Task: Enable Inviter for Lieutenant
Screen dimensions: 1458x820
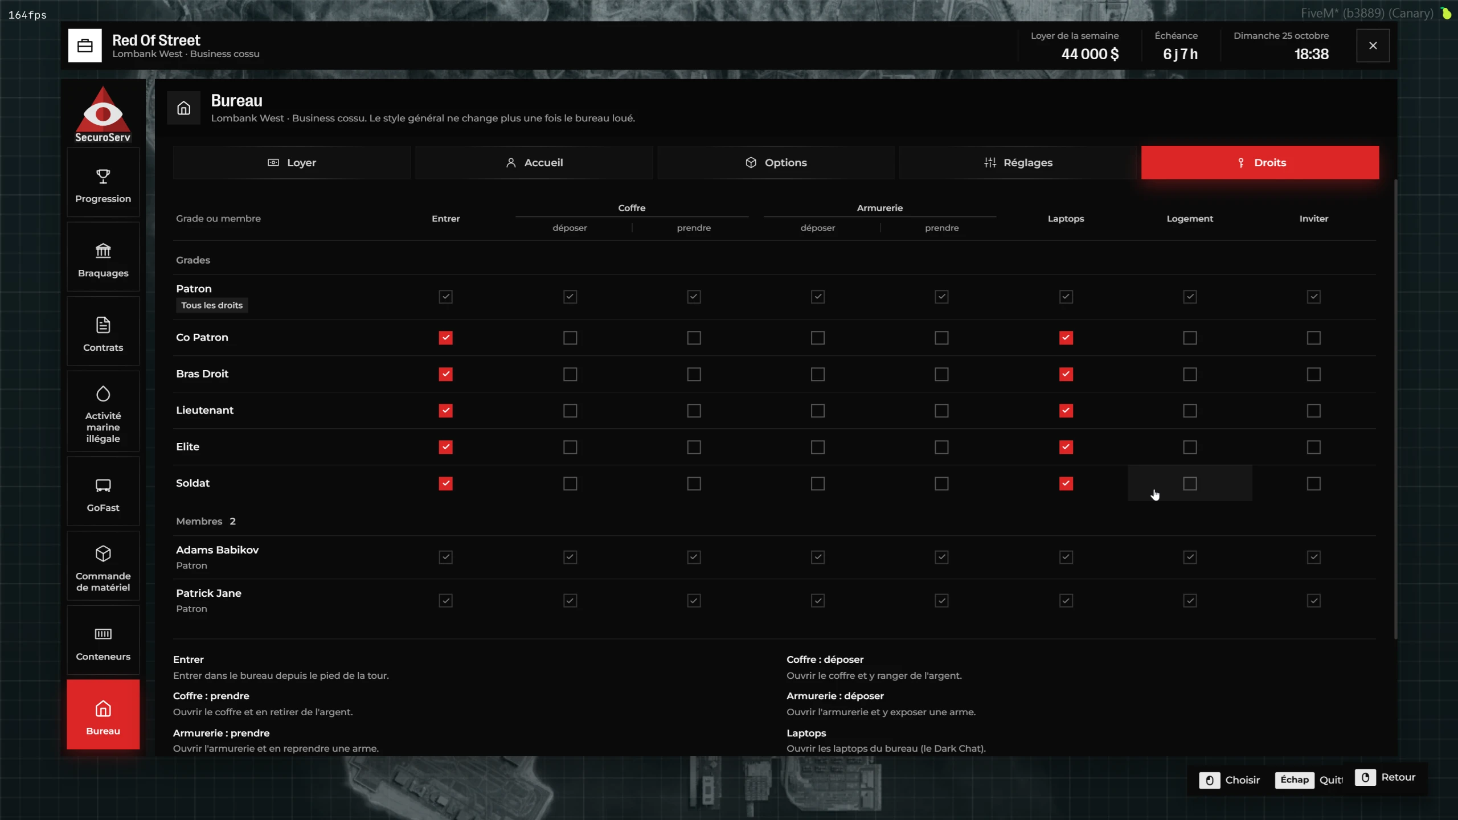Action: 1314,411
